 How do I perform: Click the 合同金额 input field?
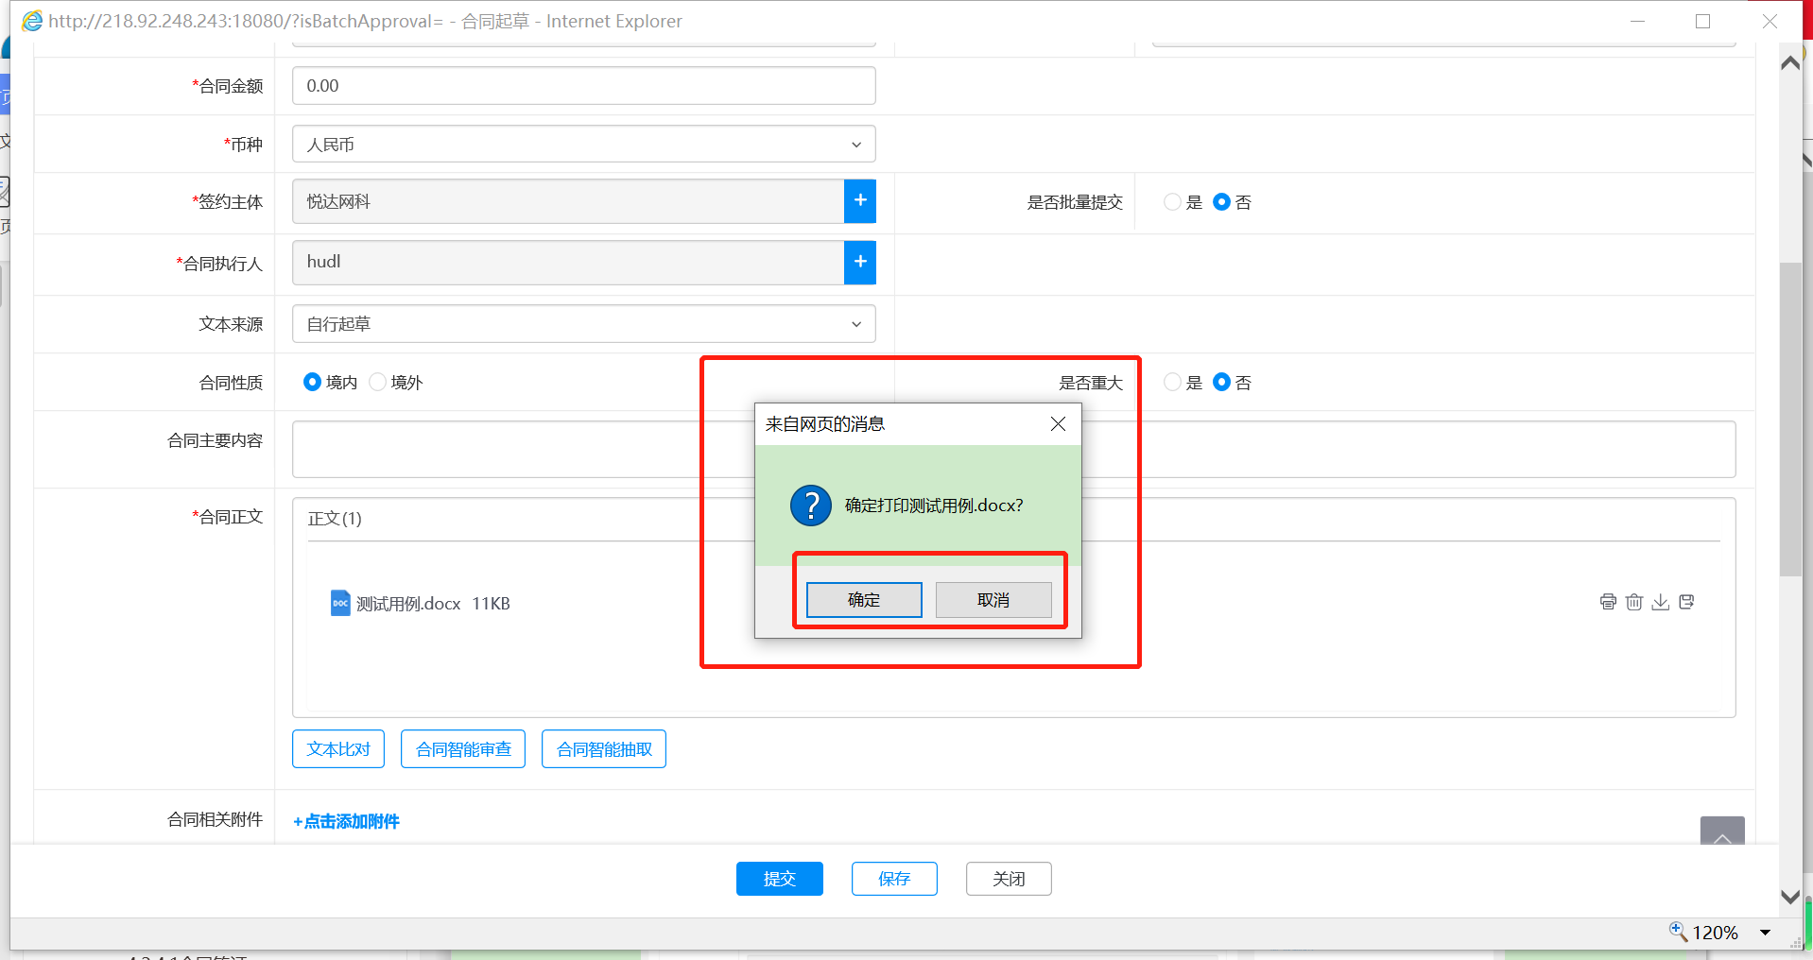click(583, 86)
